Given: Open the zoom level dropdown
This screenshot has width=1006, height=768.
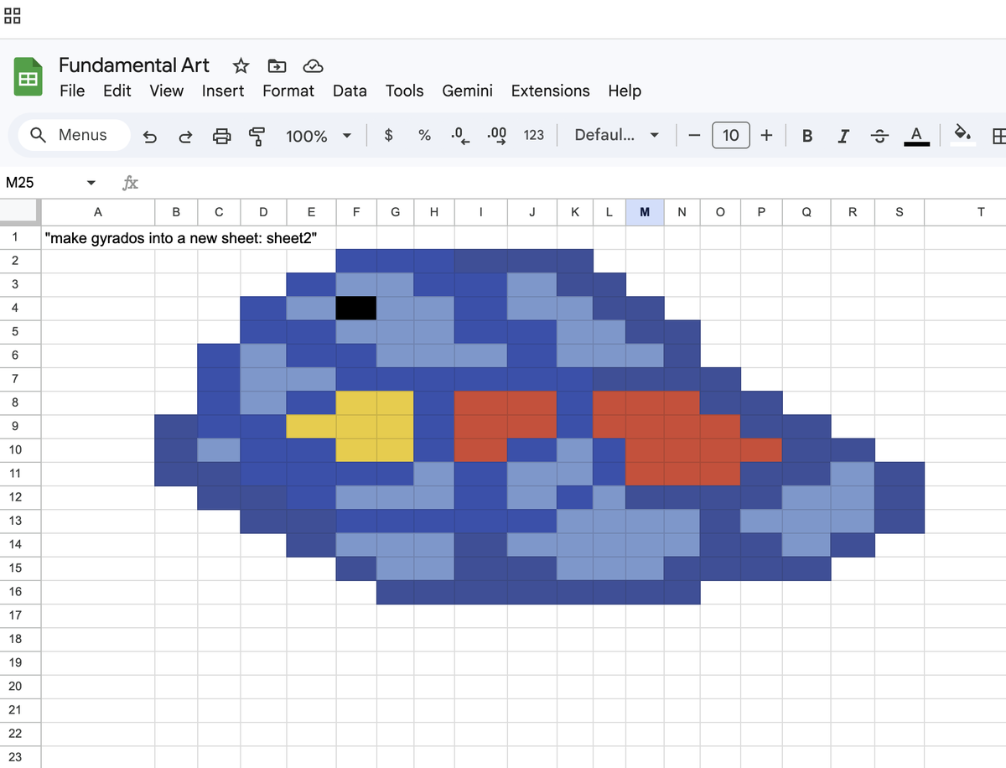Looking at the screenshot, I should [x=318, y=136].
